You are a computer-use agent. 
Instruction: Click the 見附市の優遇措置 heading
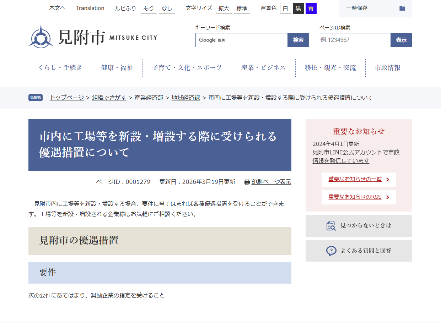[x=160, y=241]
